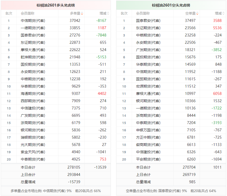Click previous-day short total 269719

[x=189, y=175]
